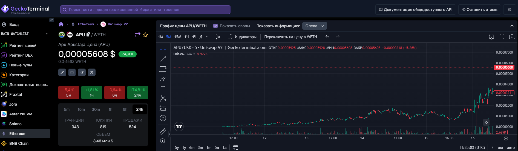
Task: Select the 5д date range
Action: point(217,147)
